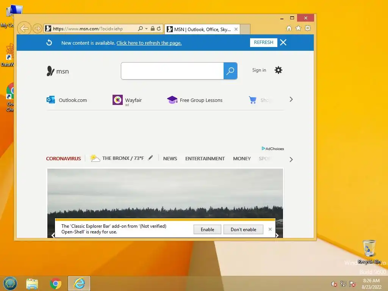This screenshot has height=291, width=388.
Task: Click Don't enable in add-on notification
Action: 243,229
